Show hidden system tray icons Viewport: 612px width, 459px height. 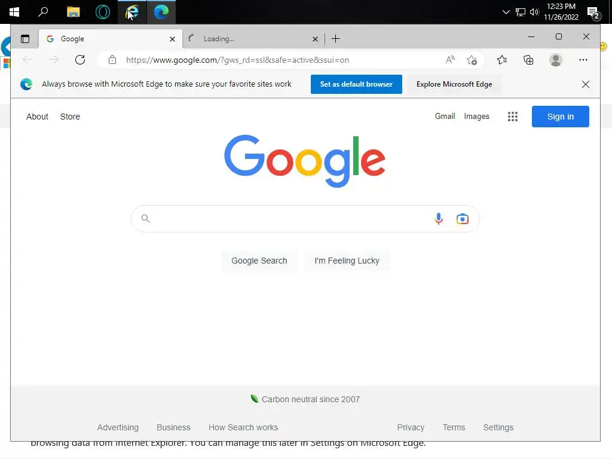(506, 12)
